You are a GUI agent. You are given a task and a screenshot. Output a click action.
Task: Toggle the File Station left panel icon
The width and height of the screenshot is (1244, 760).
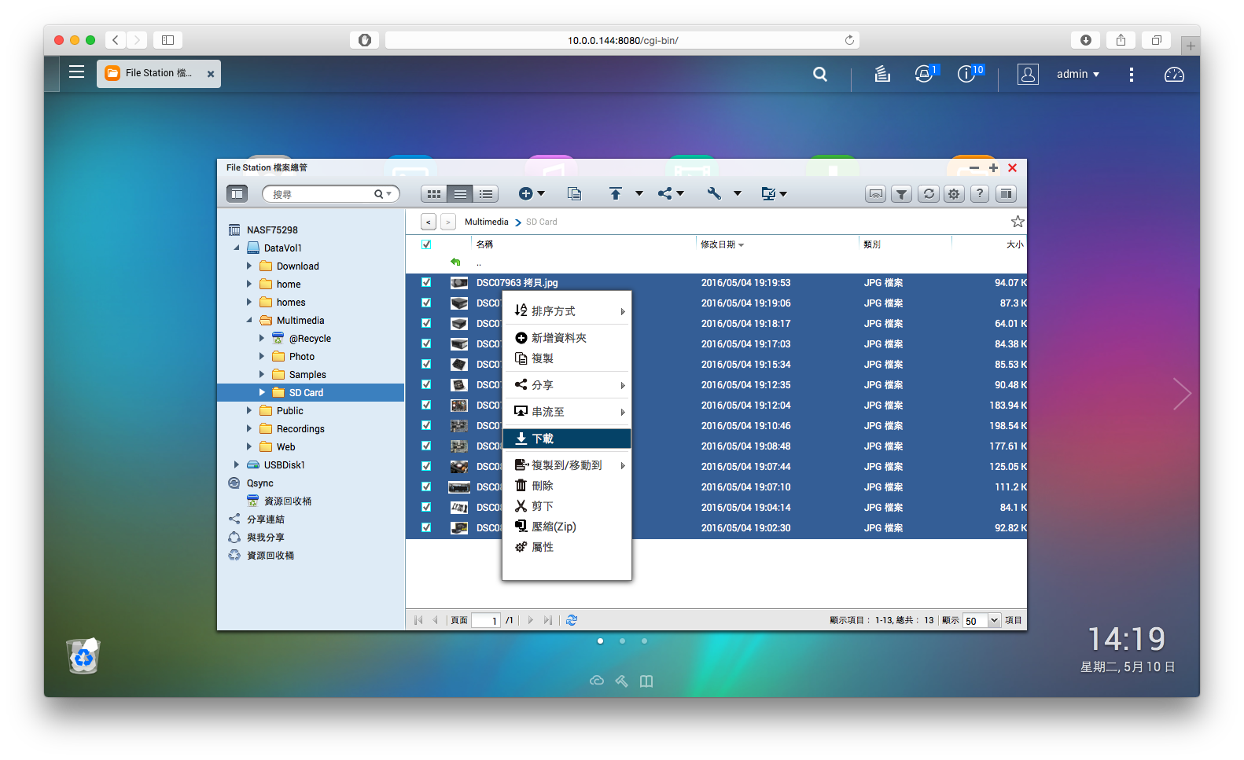tap(237, 193)
